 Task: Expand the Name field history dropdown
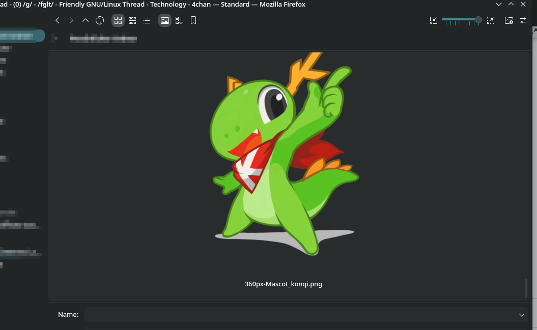521,315
